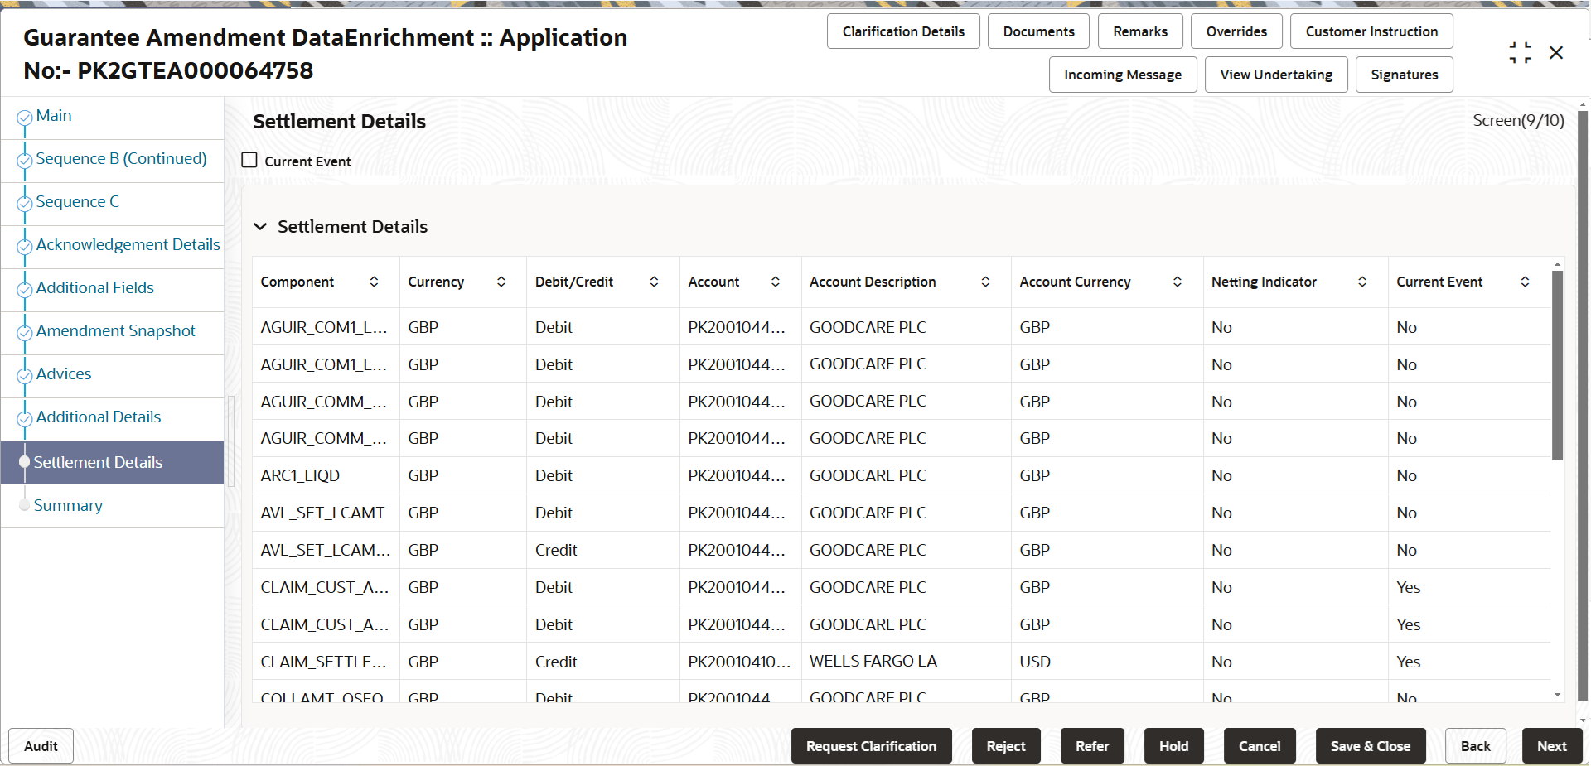Jump to the Summary step
Viewport: 1591px width, 766px height.
[68, 506]
